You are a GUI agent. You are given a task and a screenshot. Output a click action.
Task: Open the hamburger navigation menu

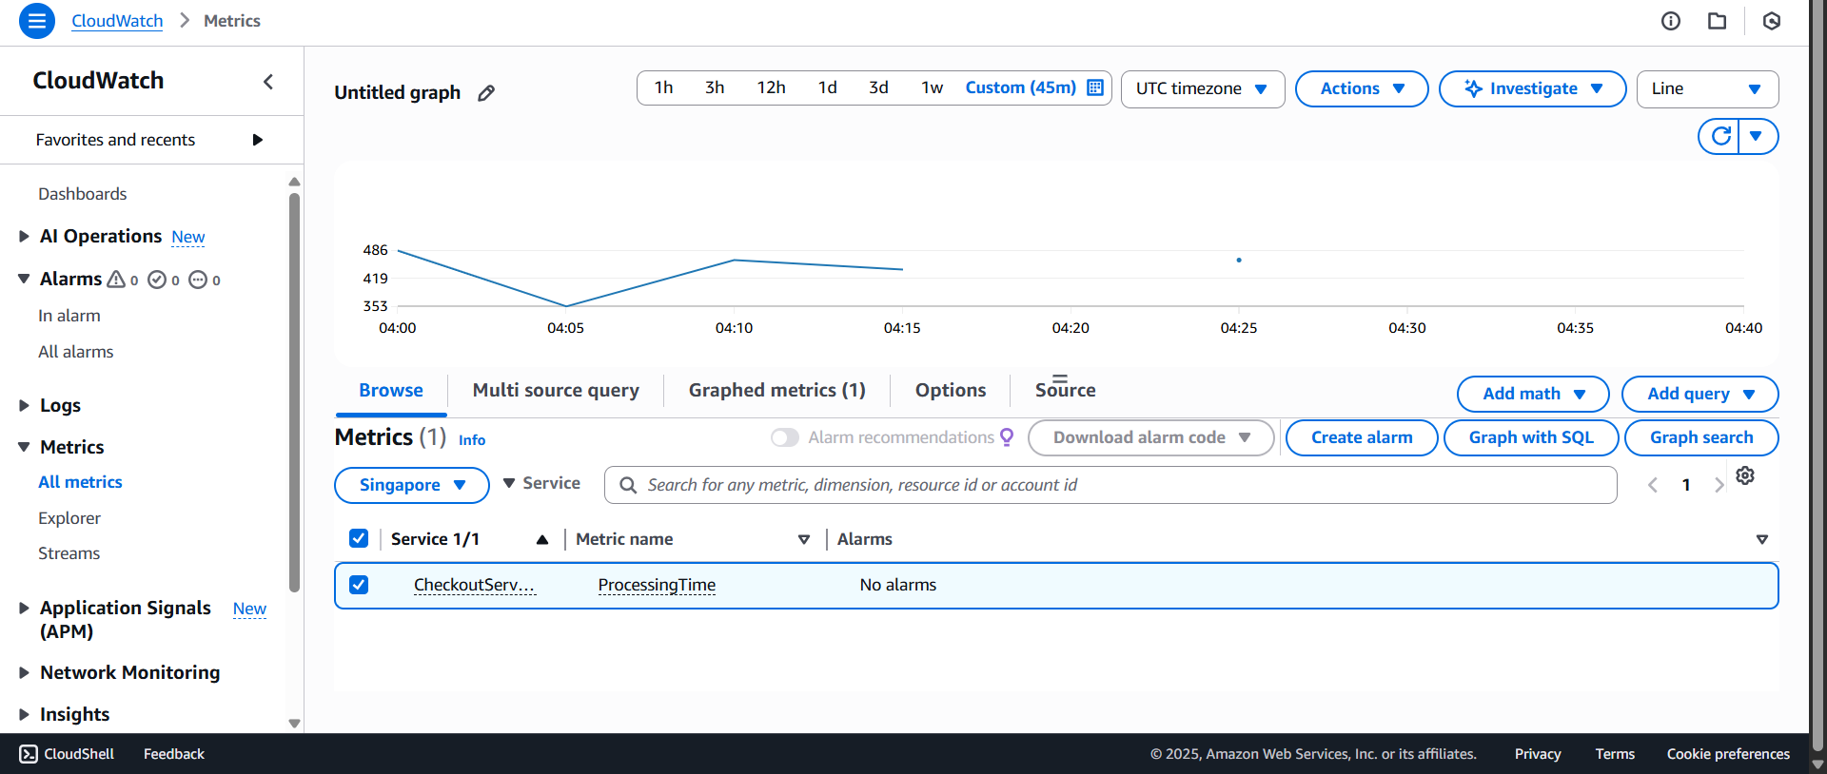[x=36, y=21]
